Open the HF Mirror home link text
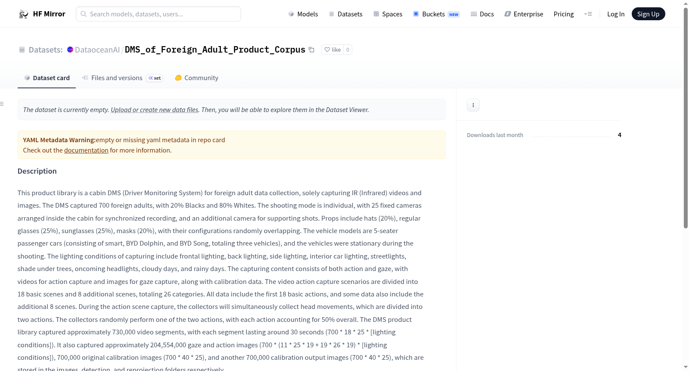 coord(49,14)
